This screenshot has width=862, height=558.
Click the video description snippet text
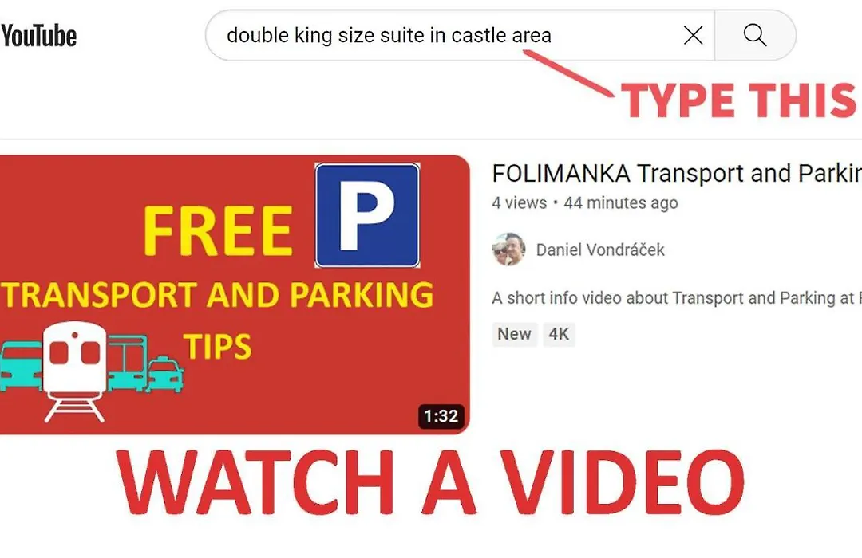(x=677, y=297)
